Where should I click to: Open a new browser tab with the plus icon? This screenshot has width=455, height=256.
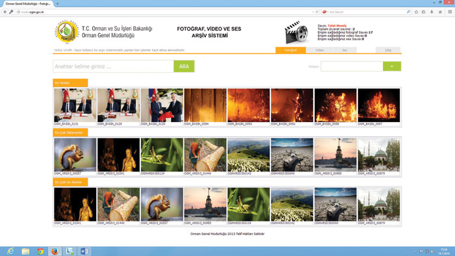(57, 4)
